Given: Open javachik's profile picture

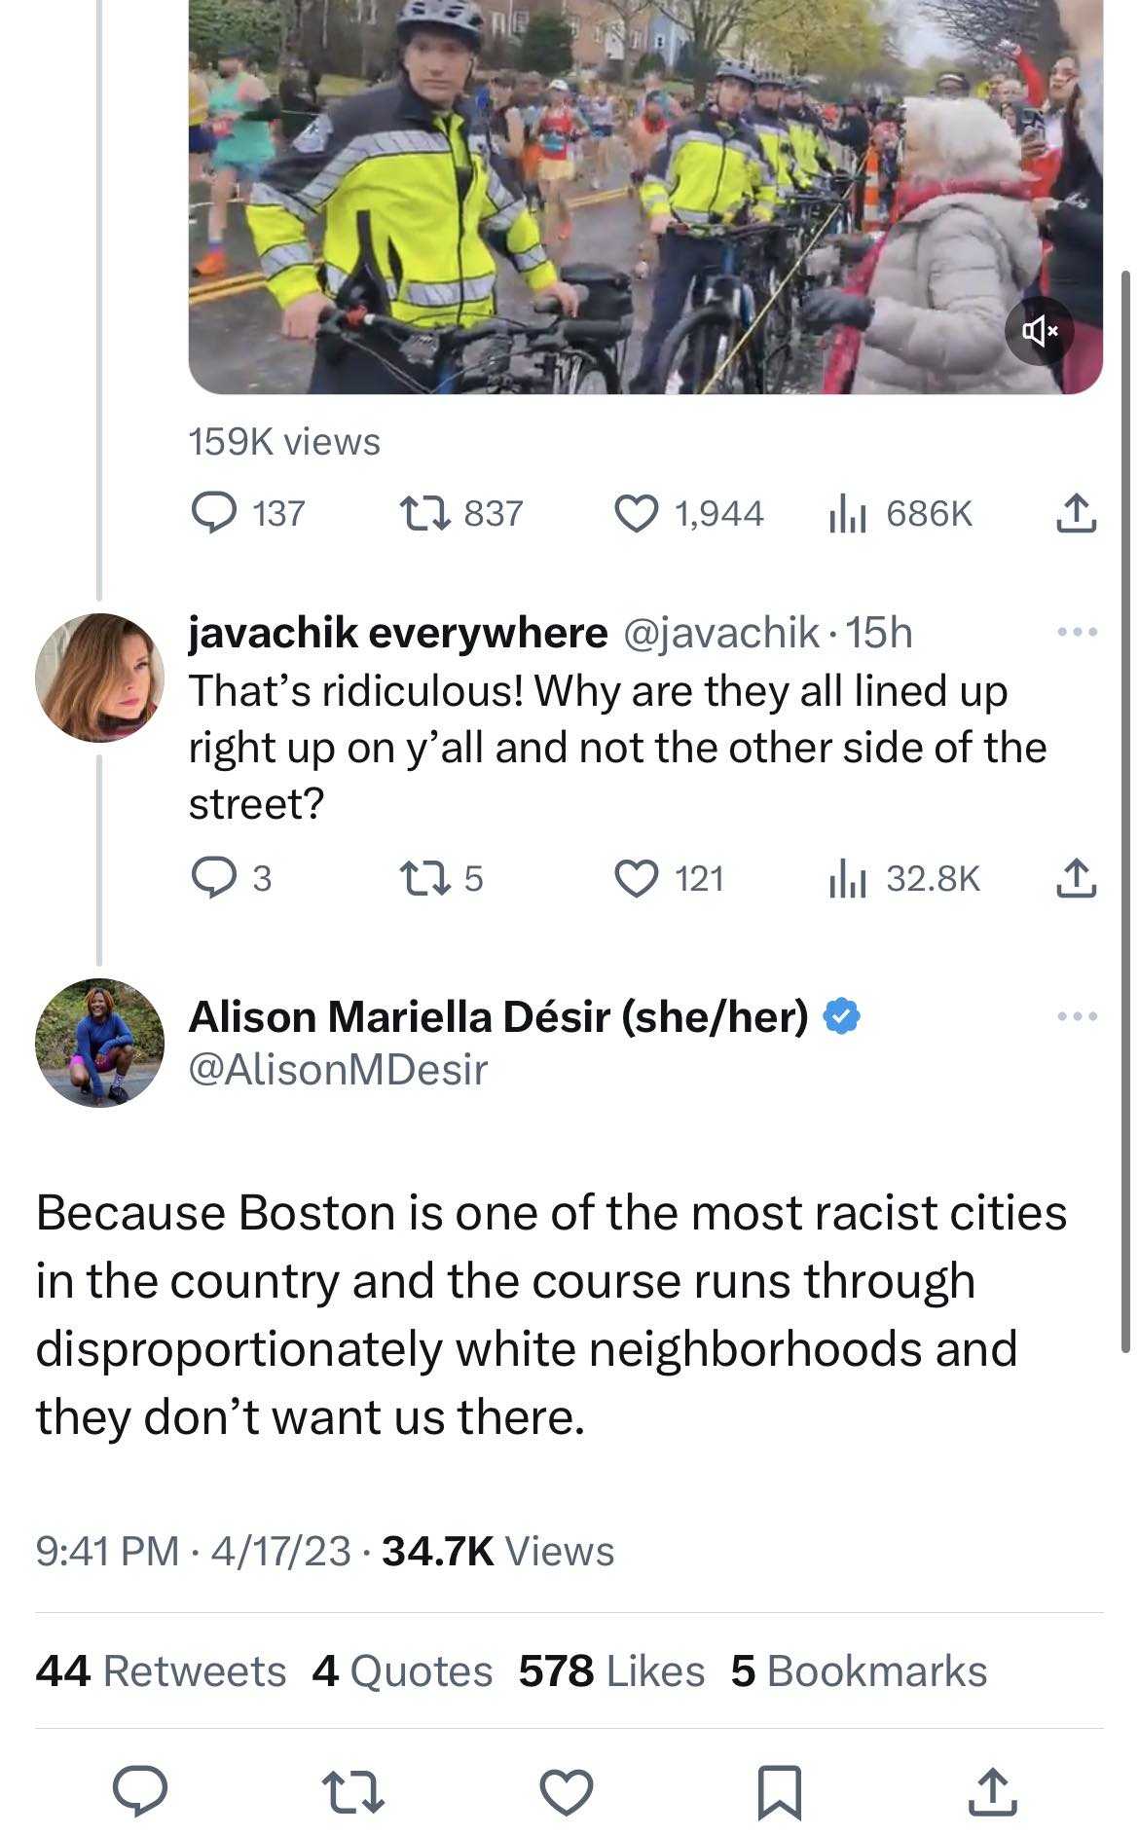Looking at the screenshot, I should (99, 678).
